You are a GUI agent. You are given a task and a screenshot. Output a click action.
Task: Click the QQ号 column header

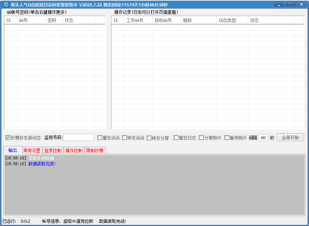click(x=31, y=21)
